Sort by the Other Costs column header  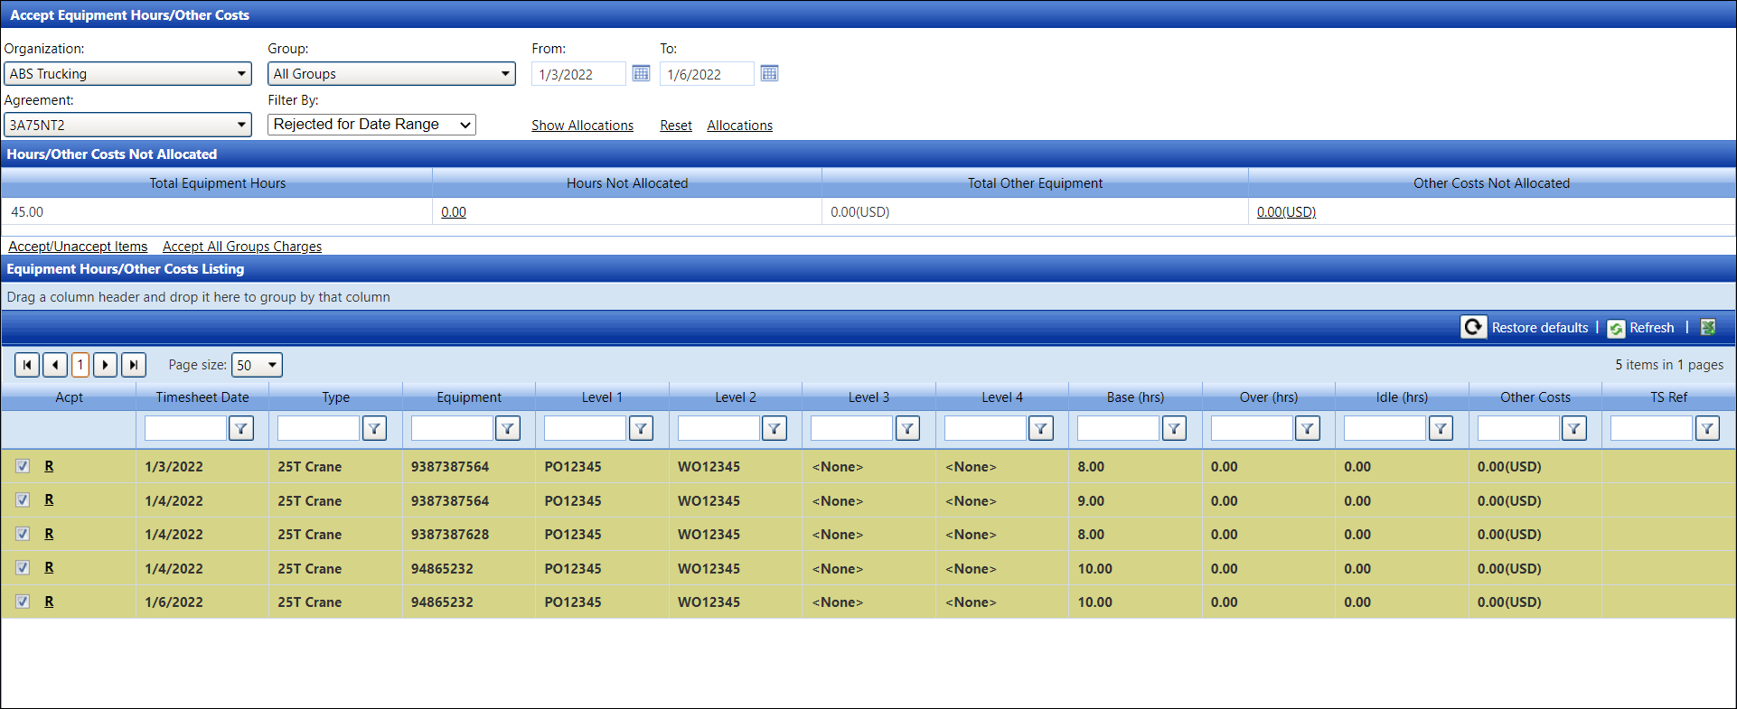point(1535,397)
